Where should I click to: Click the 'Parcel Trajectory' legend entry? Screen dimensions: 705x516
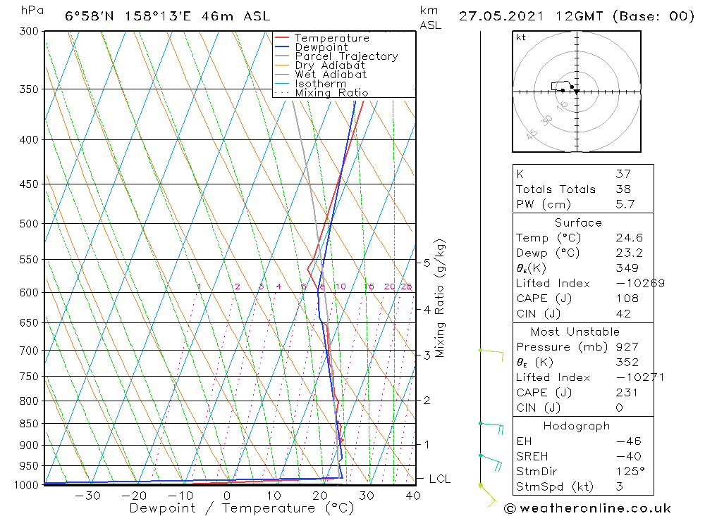[346, 56]
